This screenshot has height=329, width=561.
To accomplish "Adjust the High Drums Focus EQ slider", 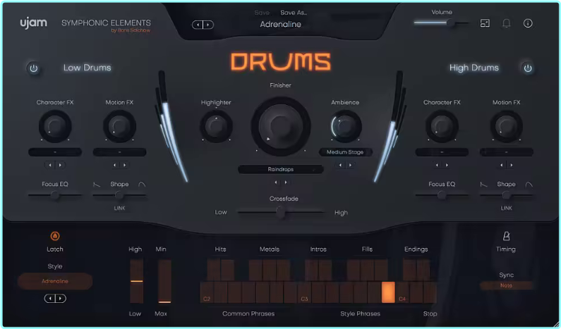I will click(442, 195).
